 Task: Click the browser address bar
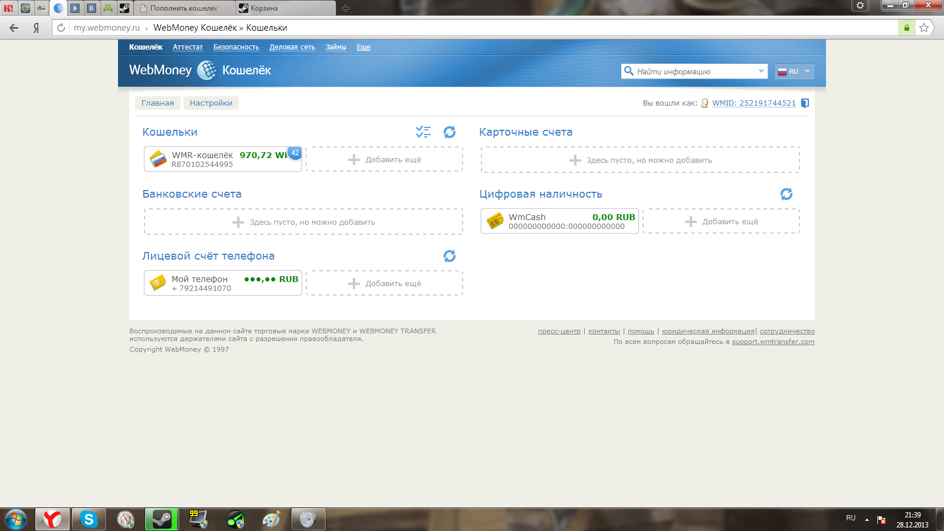[484, 28]
